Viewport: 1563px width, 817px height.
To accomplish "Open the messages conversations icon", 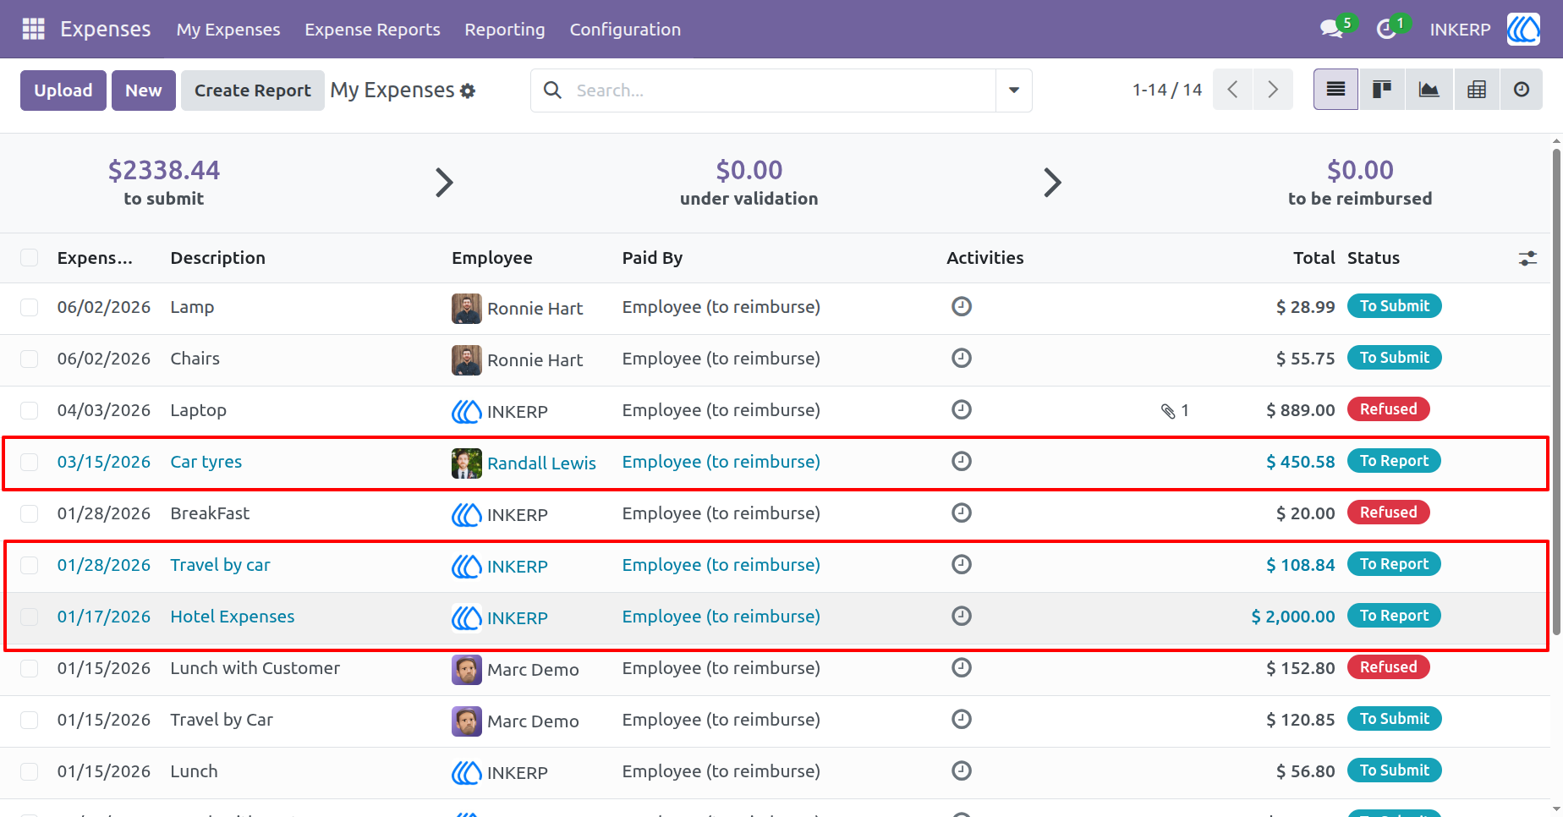I will (x=1333, y=29).
